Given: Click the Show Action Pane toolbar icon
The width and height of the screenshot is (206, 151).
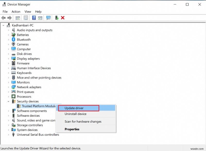Looking at the screenshot, I should pos(40,18).
